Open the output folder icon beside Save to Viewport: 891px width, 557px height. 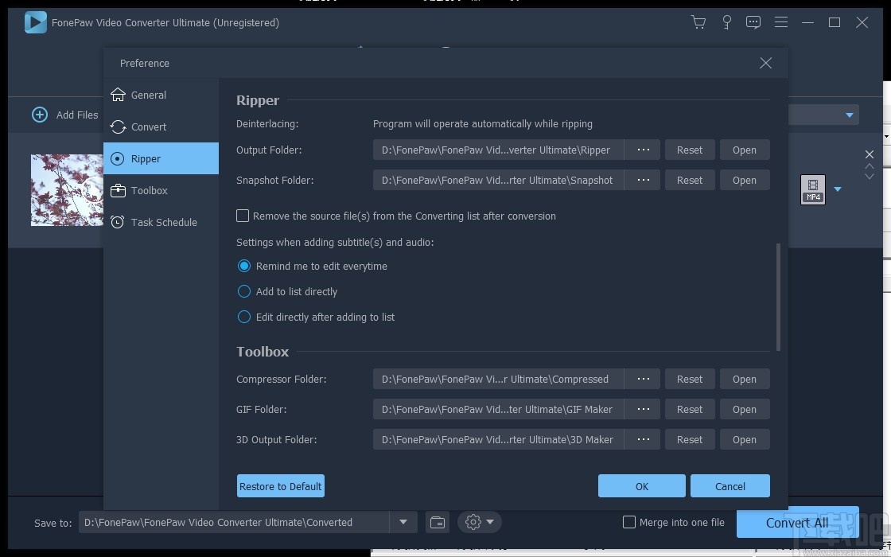(437, 523)
